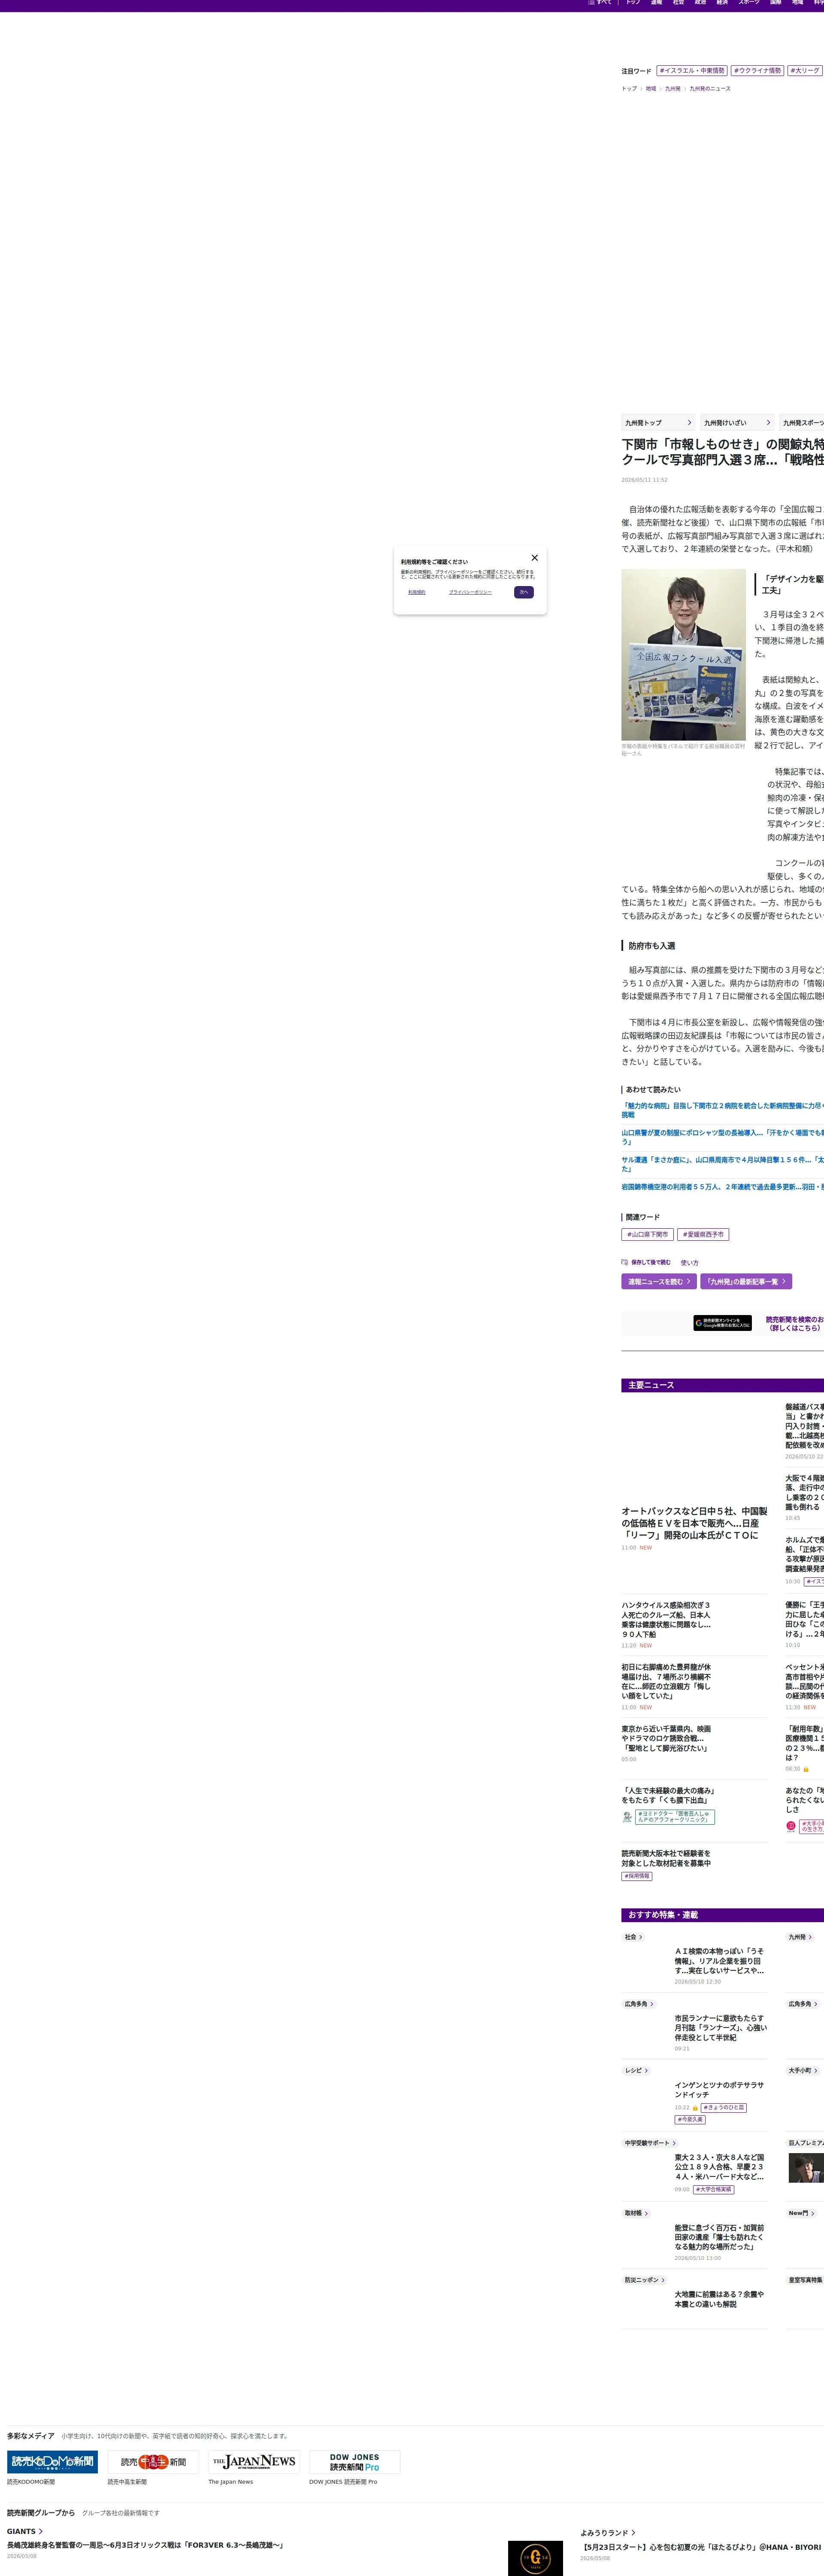This screenshot has height=2576, width=824.
Task: Expand the 取材帳 section link
Action: point(637,2213)
